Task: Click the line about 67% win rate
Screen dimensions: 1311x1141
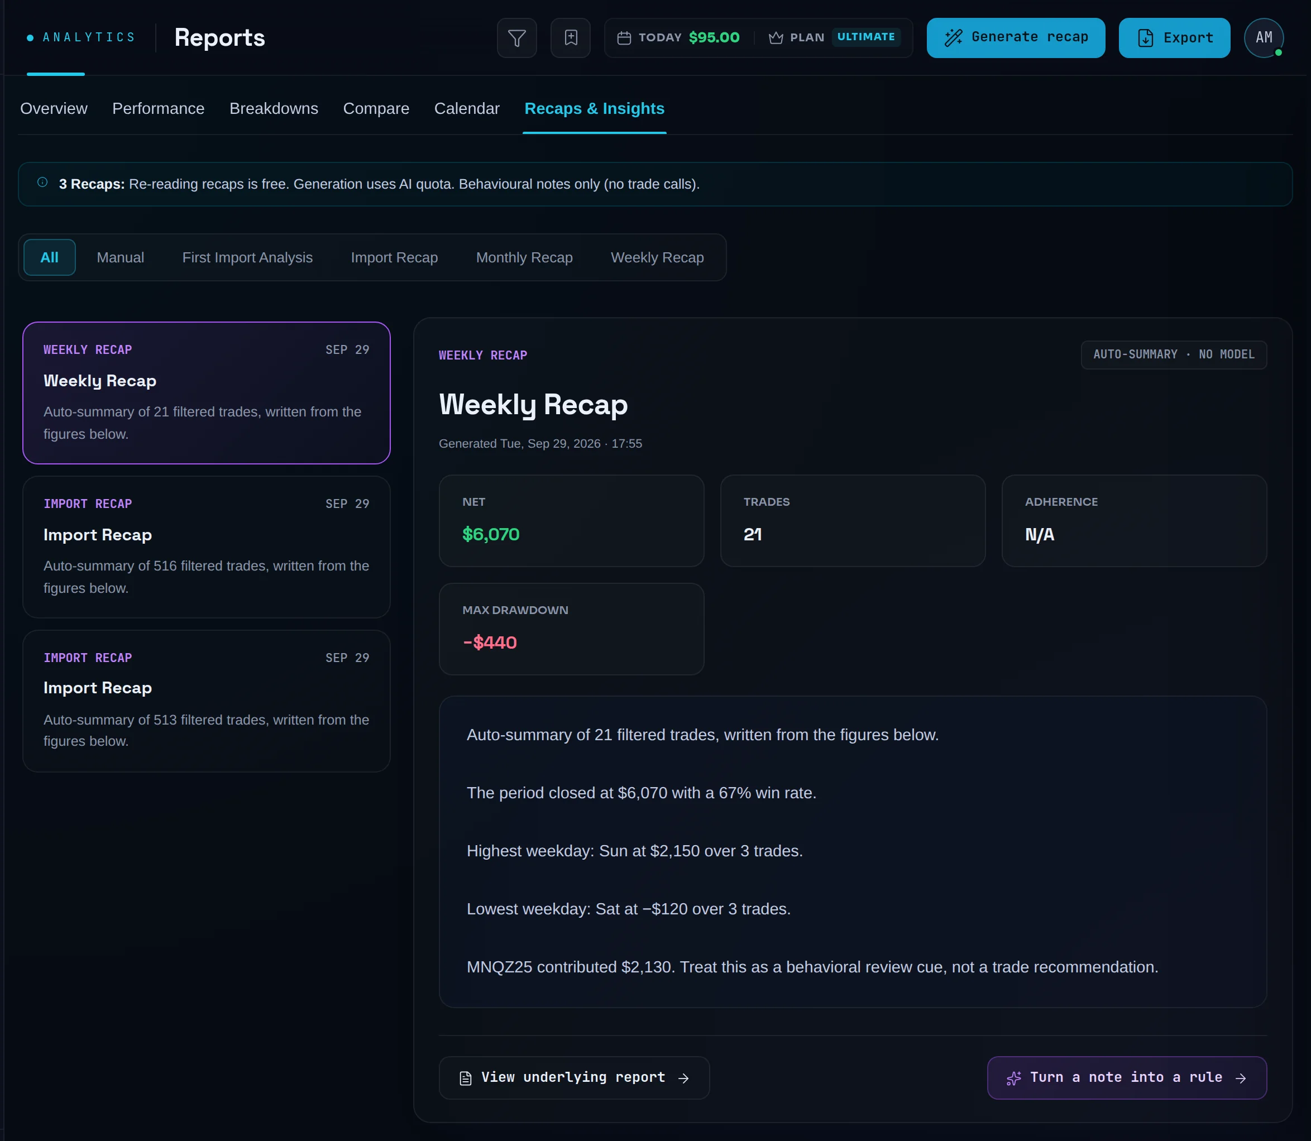Action: point(641,793)
